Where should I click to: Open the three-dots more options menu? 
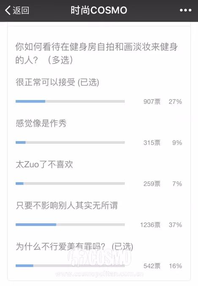186,11
